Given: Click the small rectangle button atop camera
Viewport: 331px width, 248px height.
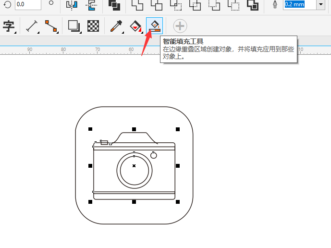Looking at the screenshot, I should click(104, 143).
